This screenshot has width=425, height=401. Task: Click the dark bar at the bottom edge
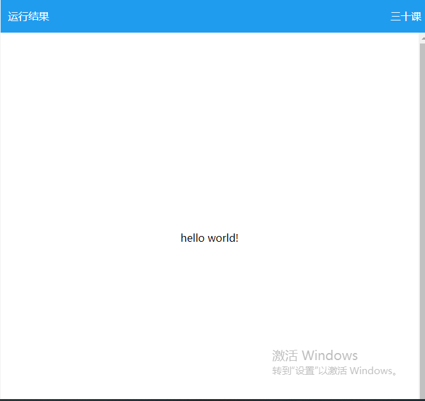click(211, 399)
